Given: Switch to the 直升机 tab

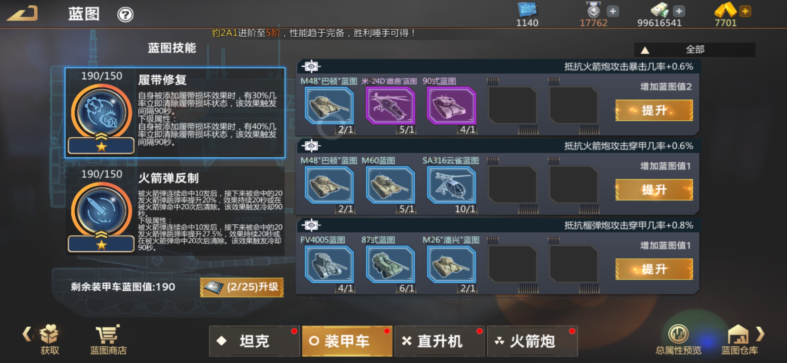Looking at the screenshot, I should click(x=440, y=341).
